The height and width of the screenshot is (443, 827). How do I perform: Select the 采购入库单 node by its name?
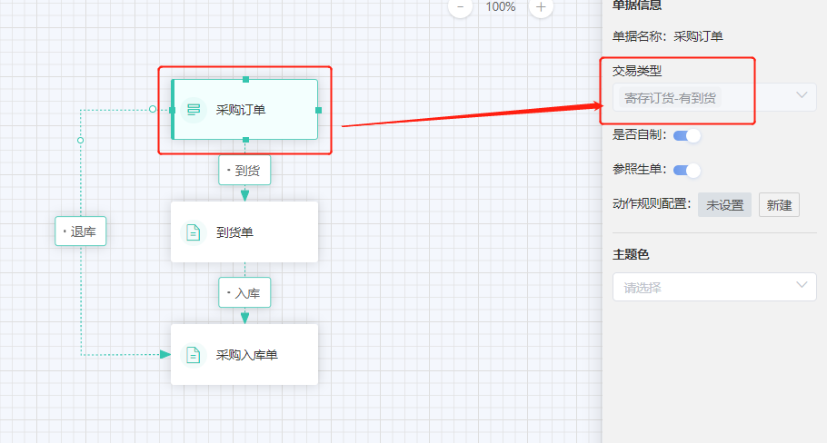[246, 355]
